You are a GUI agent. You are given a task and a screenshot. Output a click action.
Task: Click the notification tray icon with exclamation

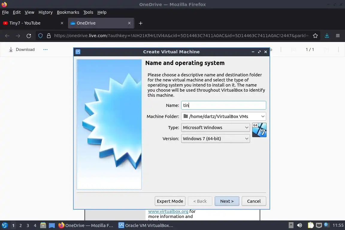point(327,225)
